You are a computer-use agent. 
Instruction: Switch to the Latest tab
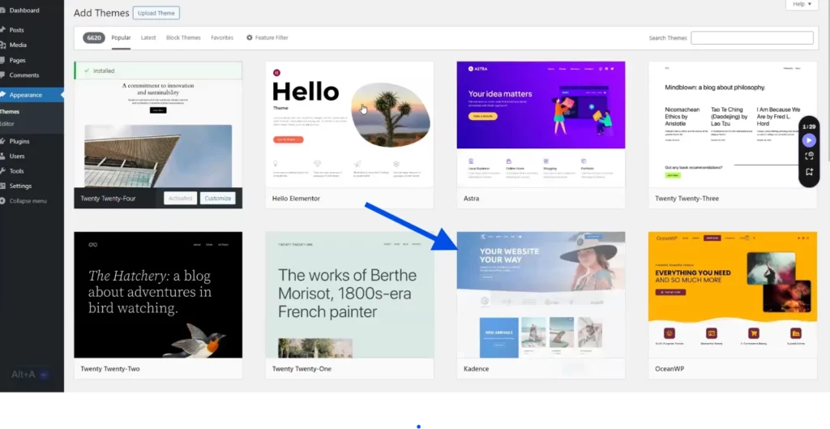[148, 38]
